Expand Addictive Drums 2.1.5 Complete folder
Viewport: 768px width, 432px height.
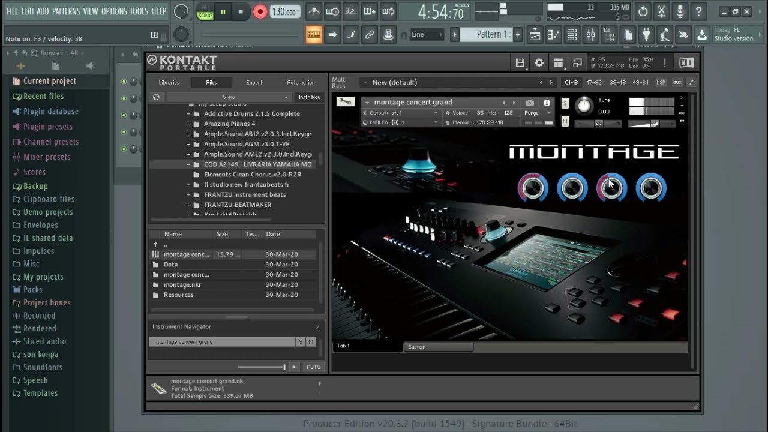point(188,113)
